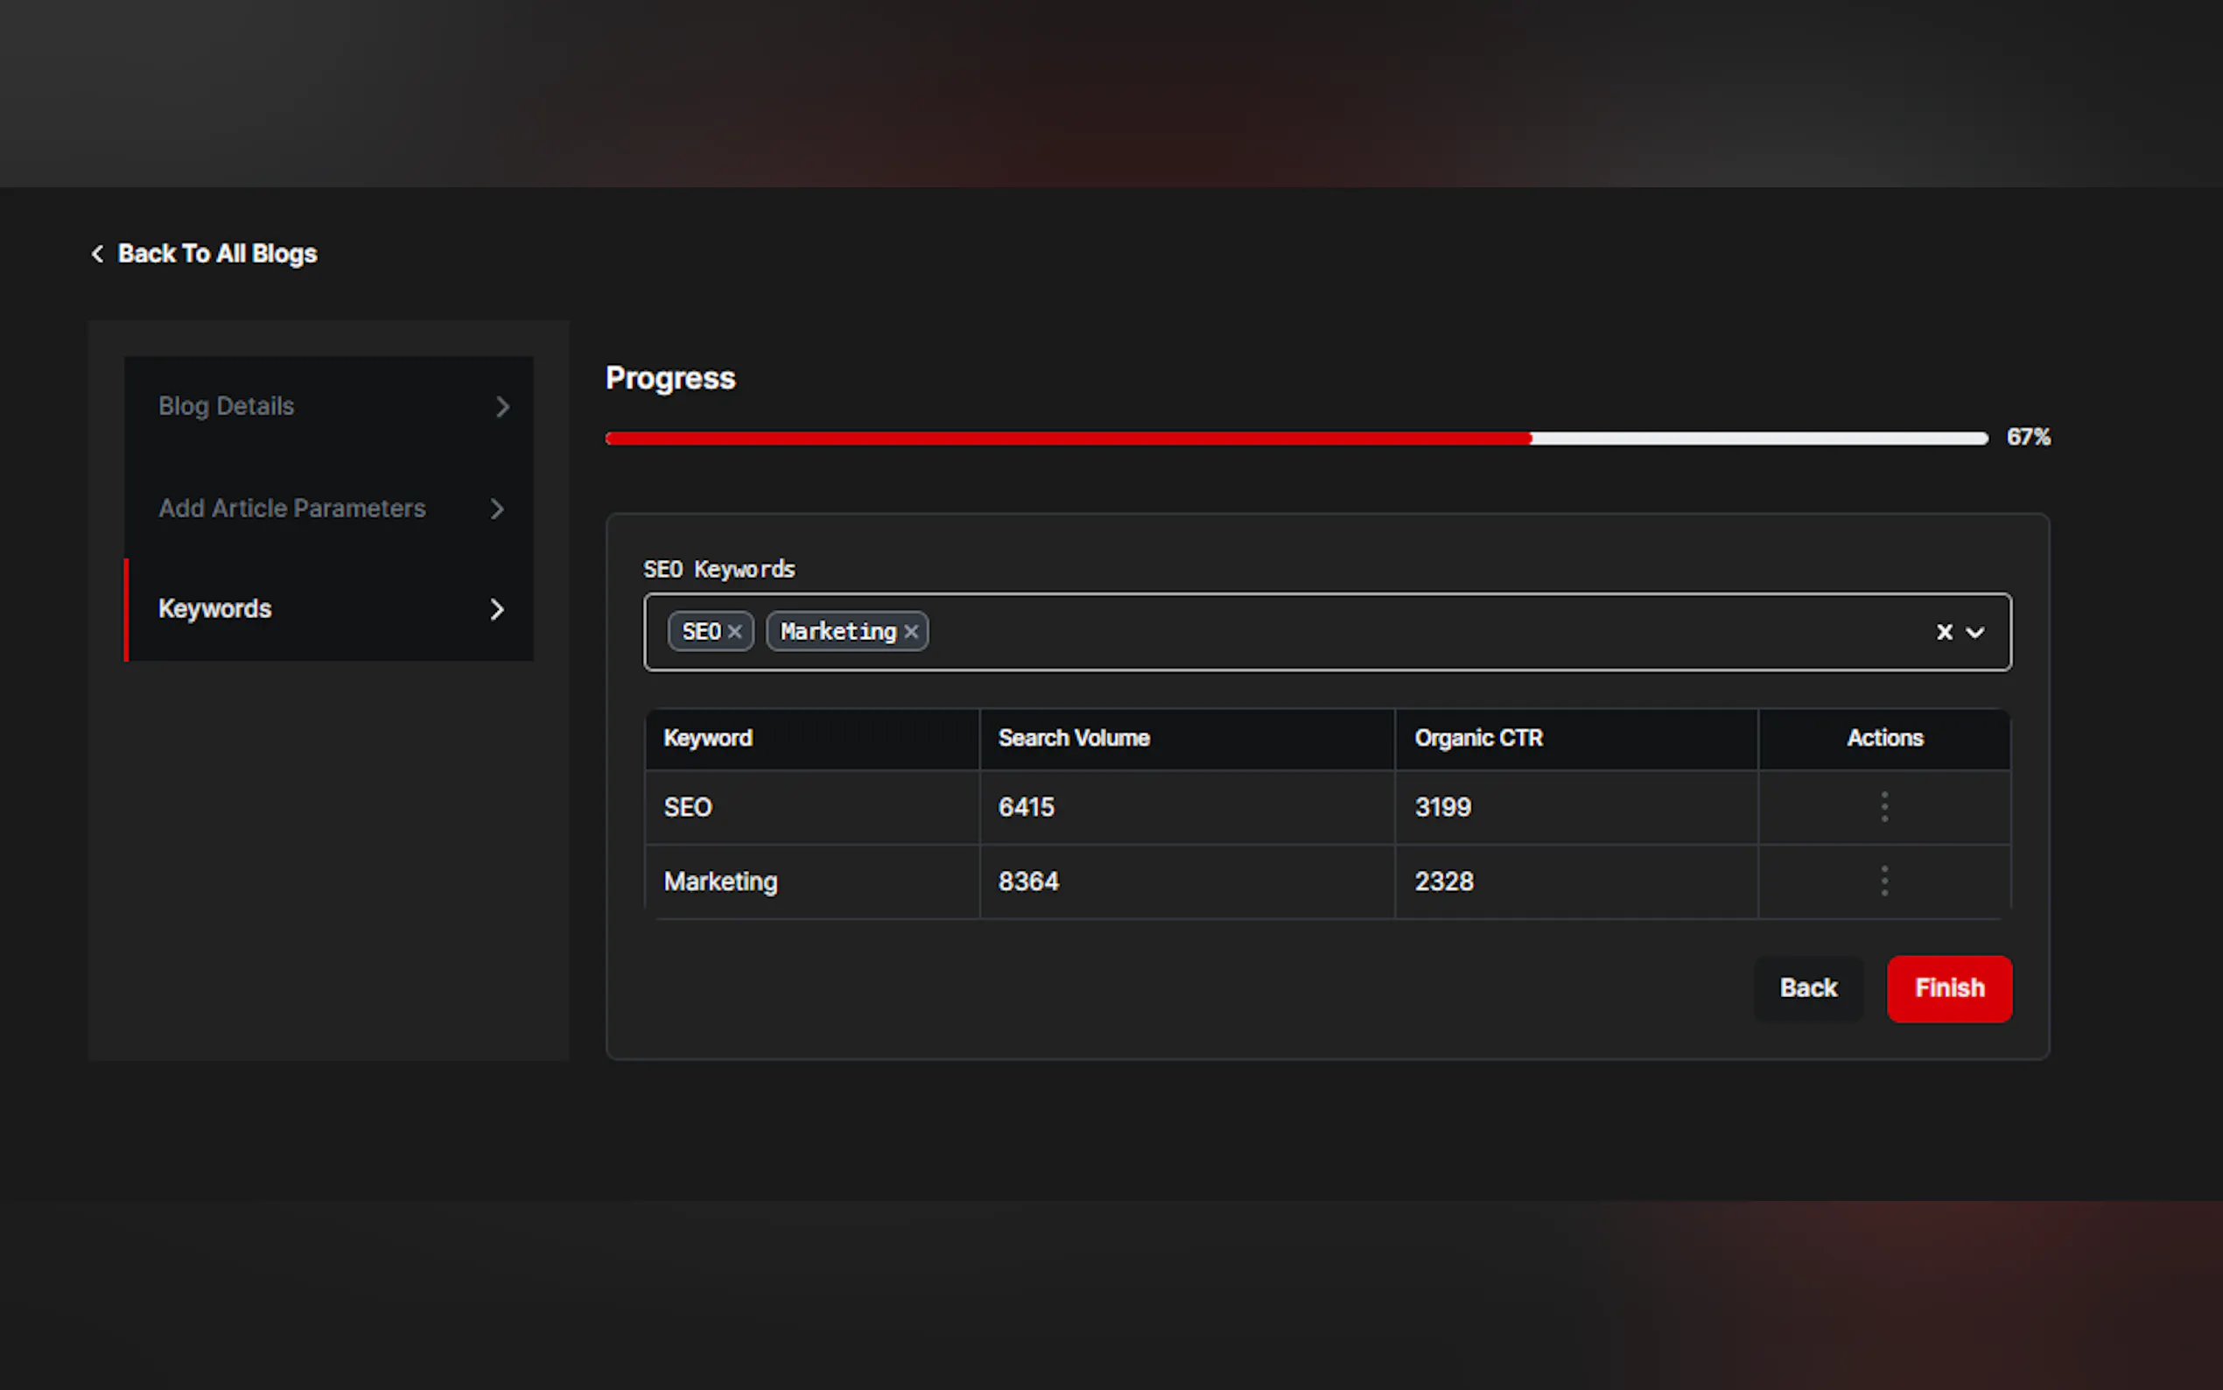The image size is (2223, 1390).
Task: Open actions menu for SEO row
Action: coord(1884,807)
